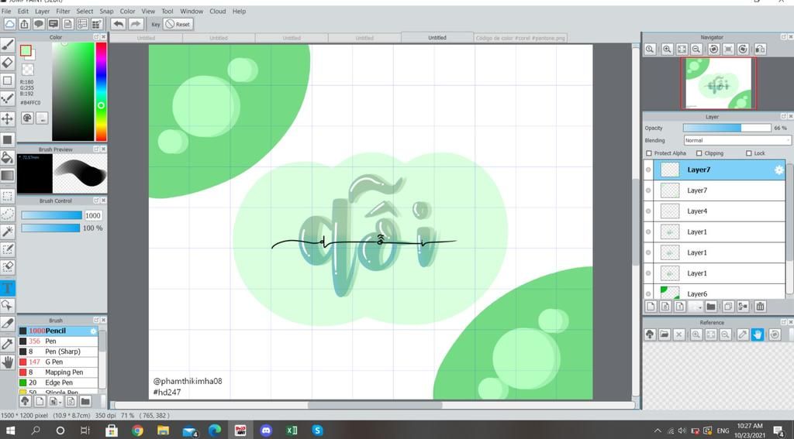Zoom out using the Navigator panel
The image size is (794, 439).
tap(696, 49)
